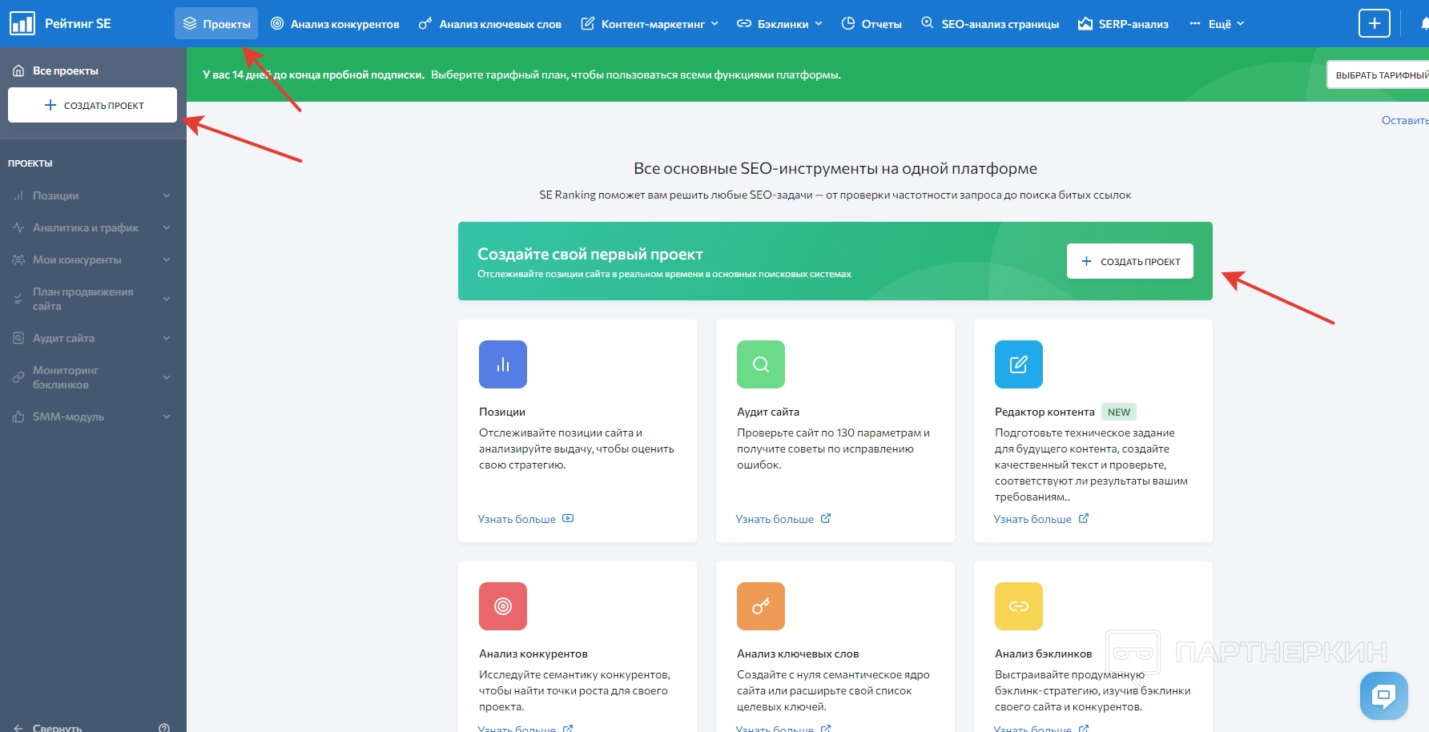The width and height of the screenshot is (1429, 732).
Task: Go to Анализ конкурентов tab
Action: pos(335,24)
